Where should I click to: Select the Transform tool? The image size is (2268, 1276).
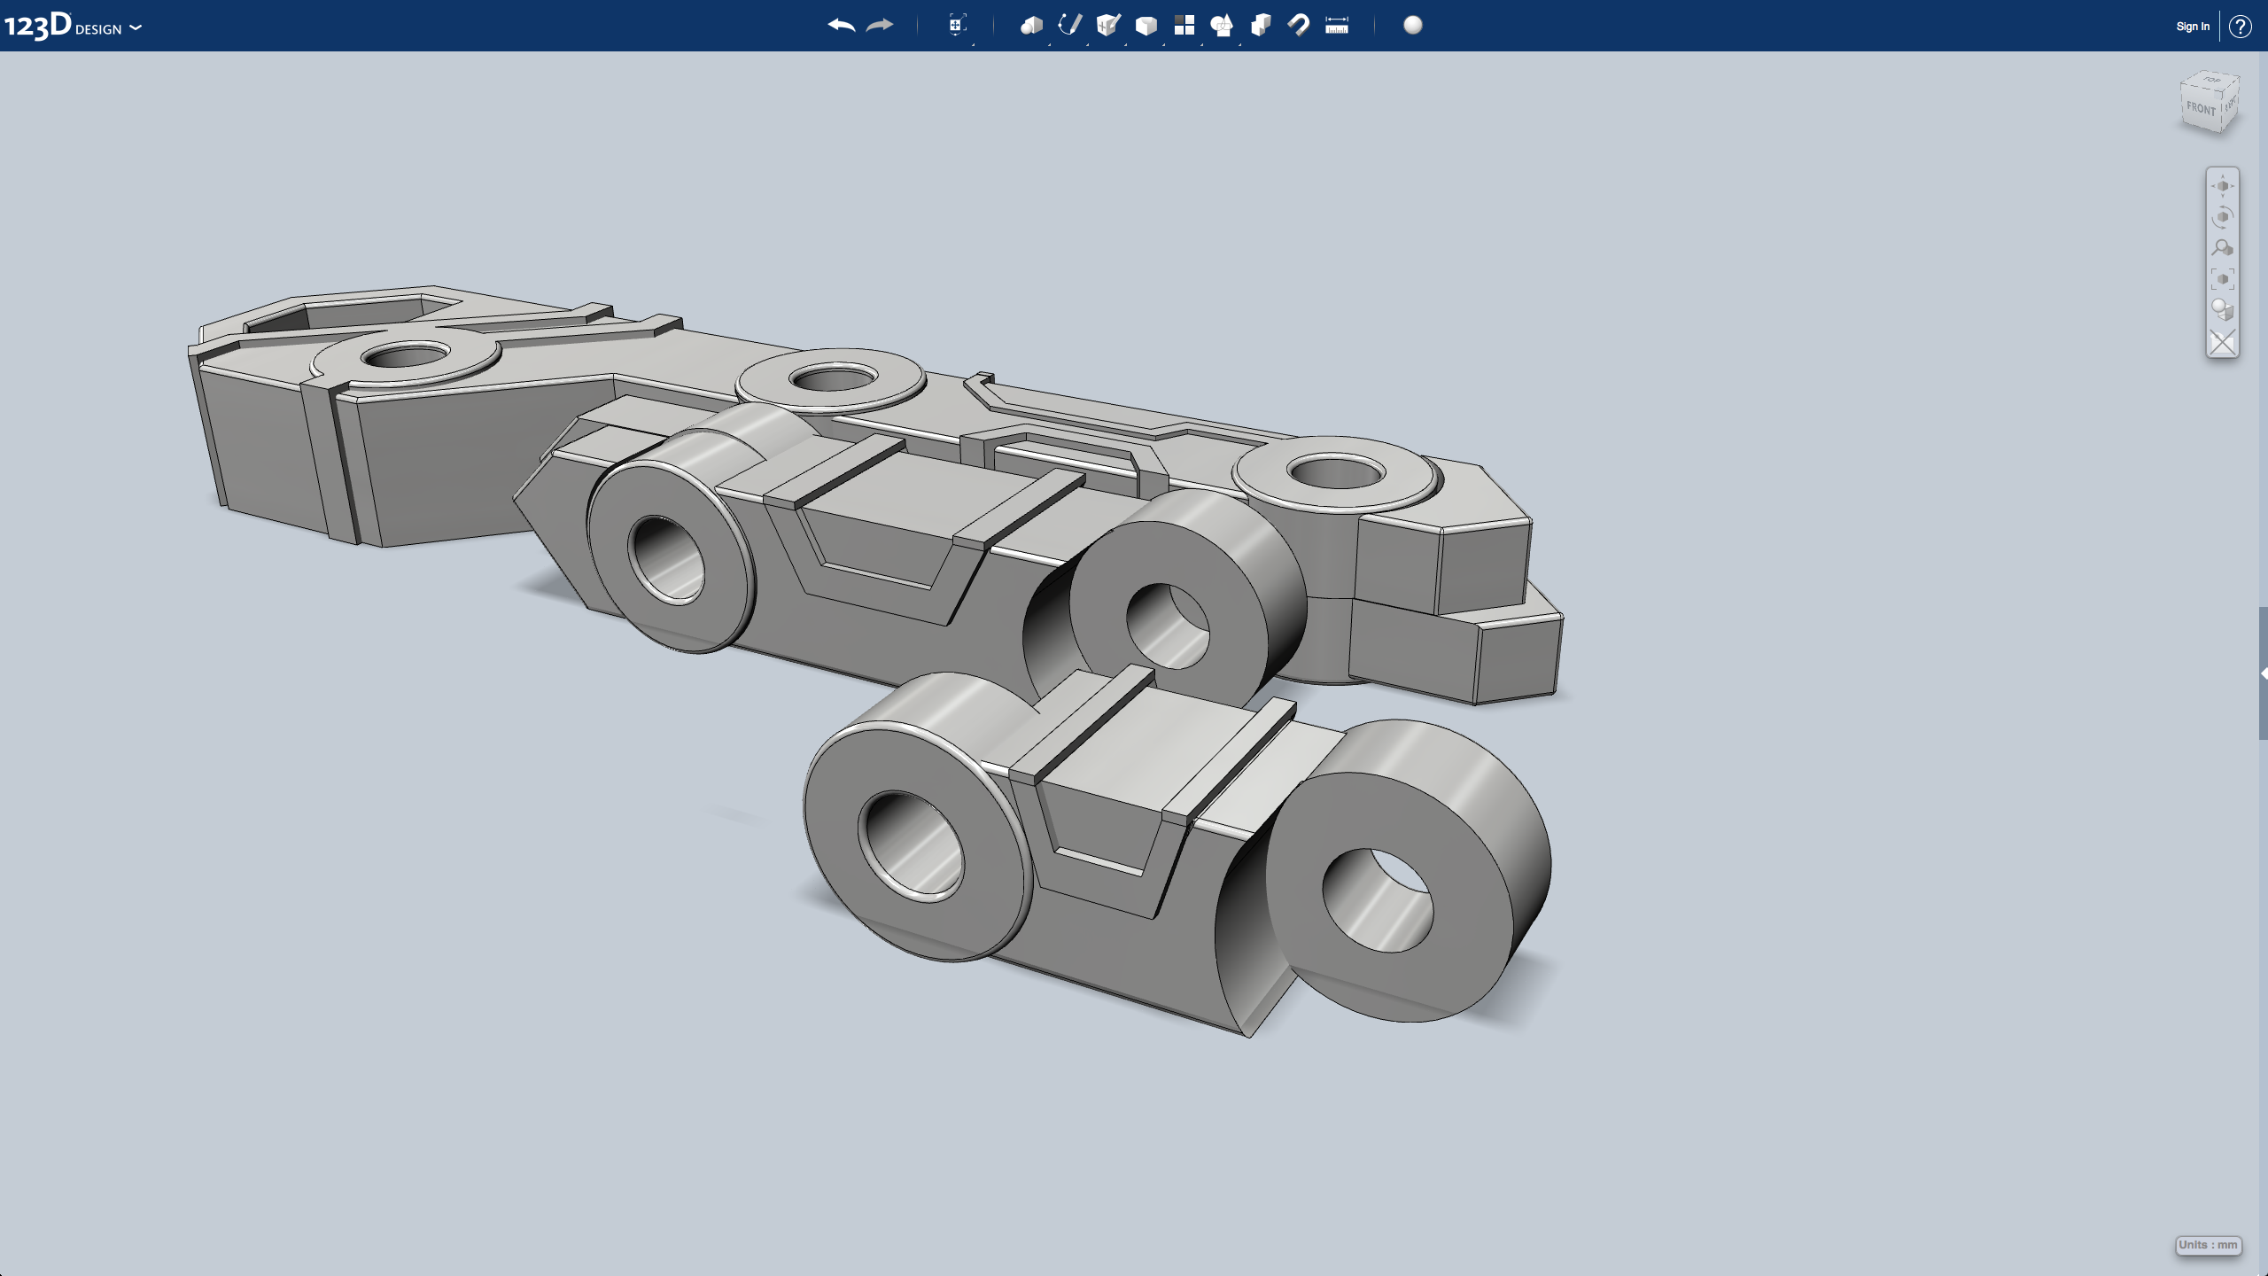[956, 25]
